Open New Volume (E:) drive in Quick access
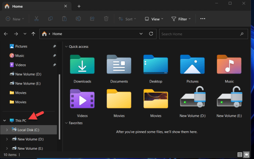The image size is (254, 159). [229, 97]
